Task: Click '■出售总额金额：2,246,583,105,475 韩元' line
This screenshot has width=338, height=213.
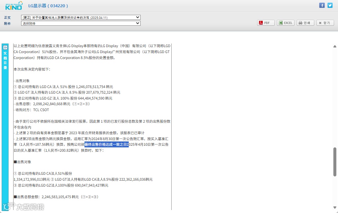Action: coord(56,197)
